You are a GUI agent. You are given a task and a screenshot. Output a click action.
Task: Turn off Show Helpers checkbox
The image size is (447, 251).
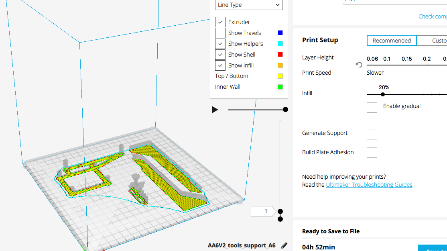(220, 44)
